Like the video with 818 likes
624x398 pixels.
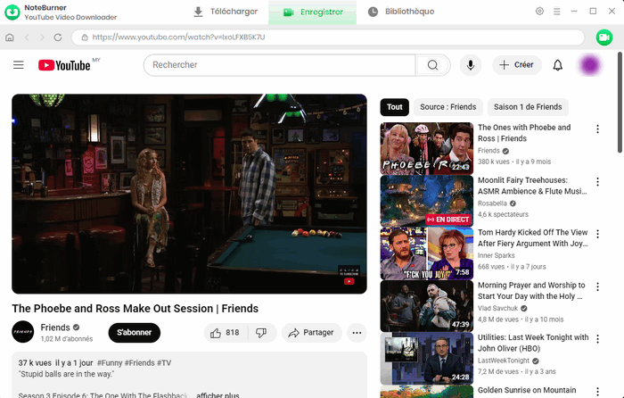click(x=226, y=333)
